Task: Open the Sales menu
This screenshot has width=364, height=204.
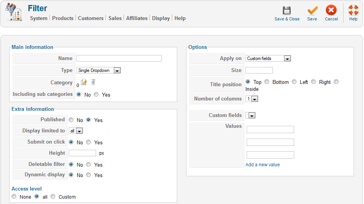Action: click(x=115, y=18)
